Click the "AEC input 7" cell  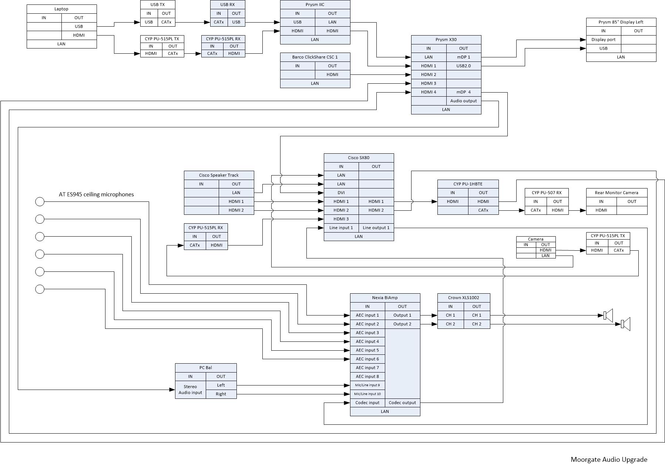[367, 368]
